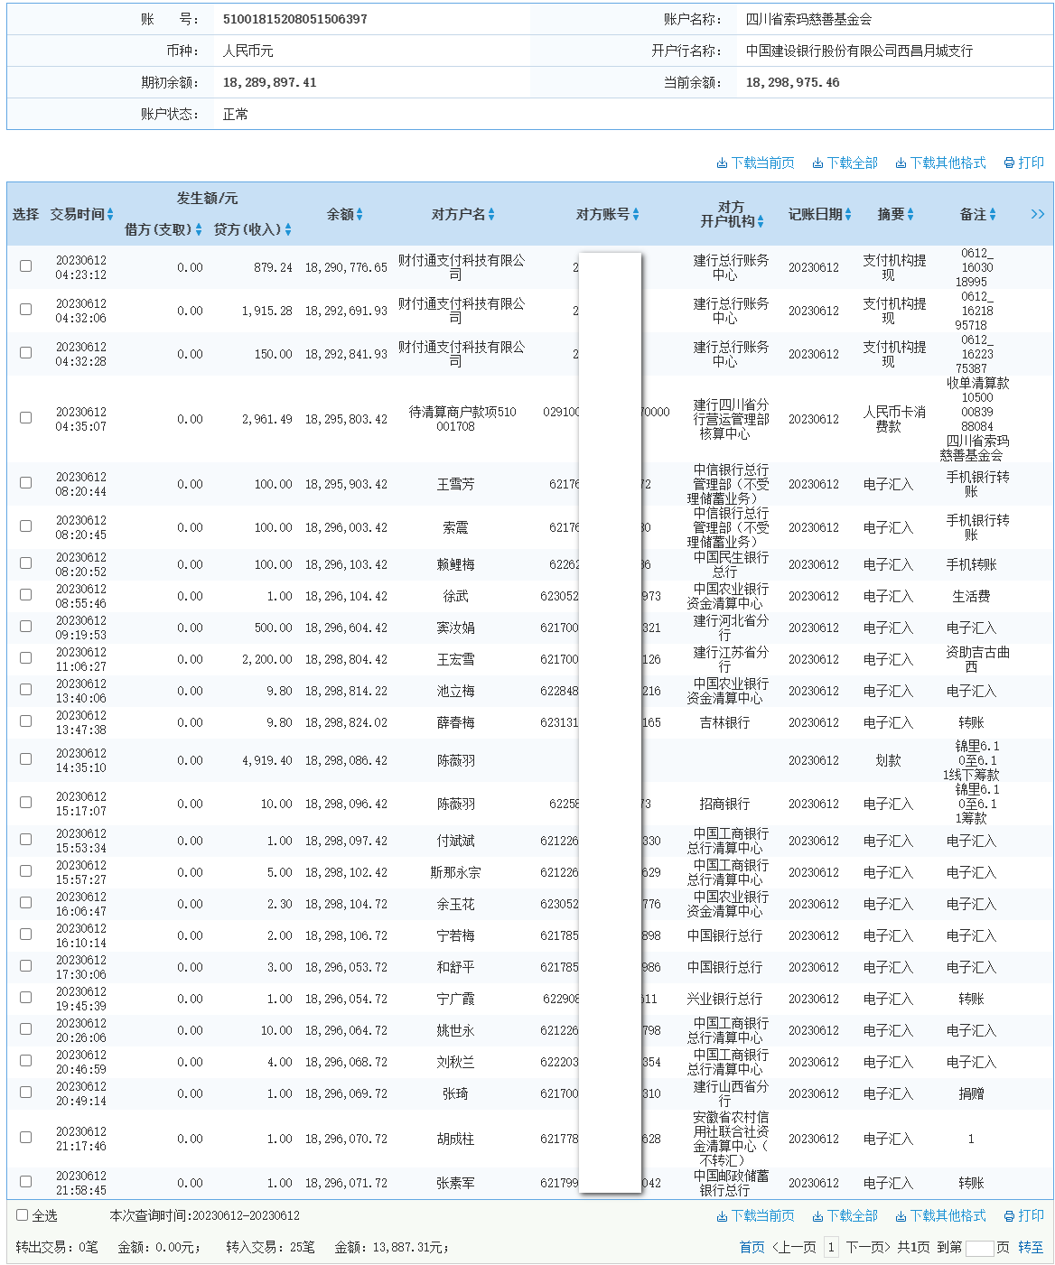The image size is (1055, 1265).
Task: Click amount 4,919.40 credit cell
Action: (x=267, y=760)
